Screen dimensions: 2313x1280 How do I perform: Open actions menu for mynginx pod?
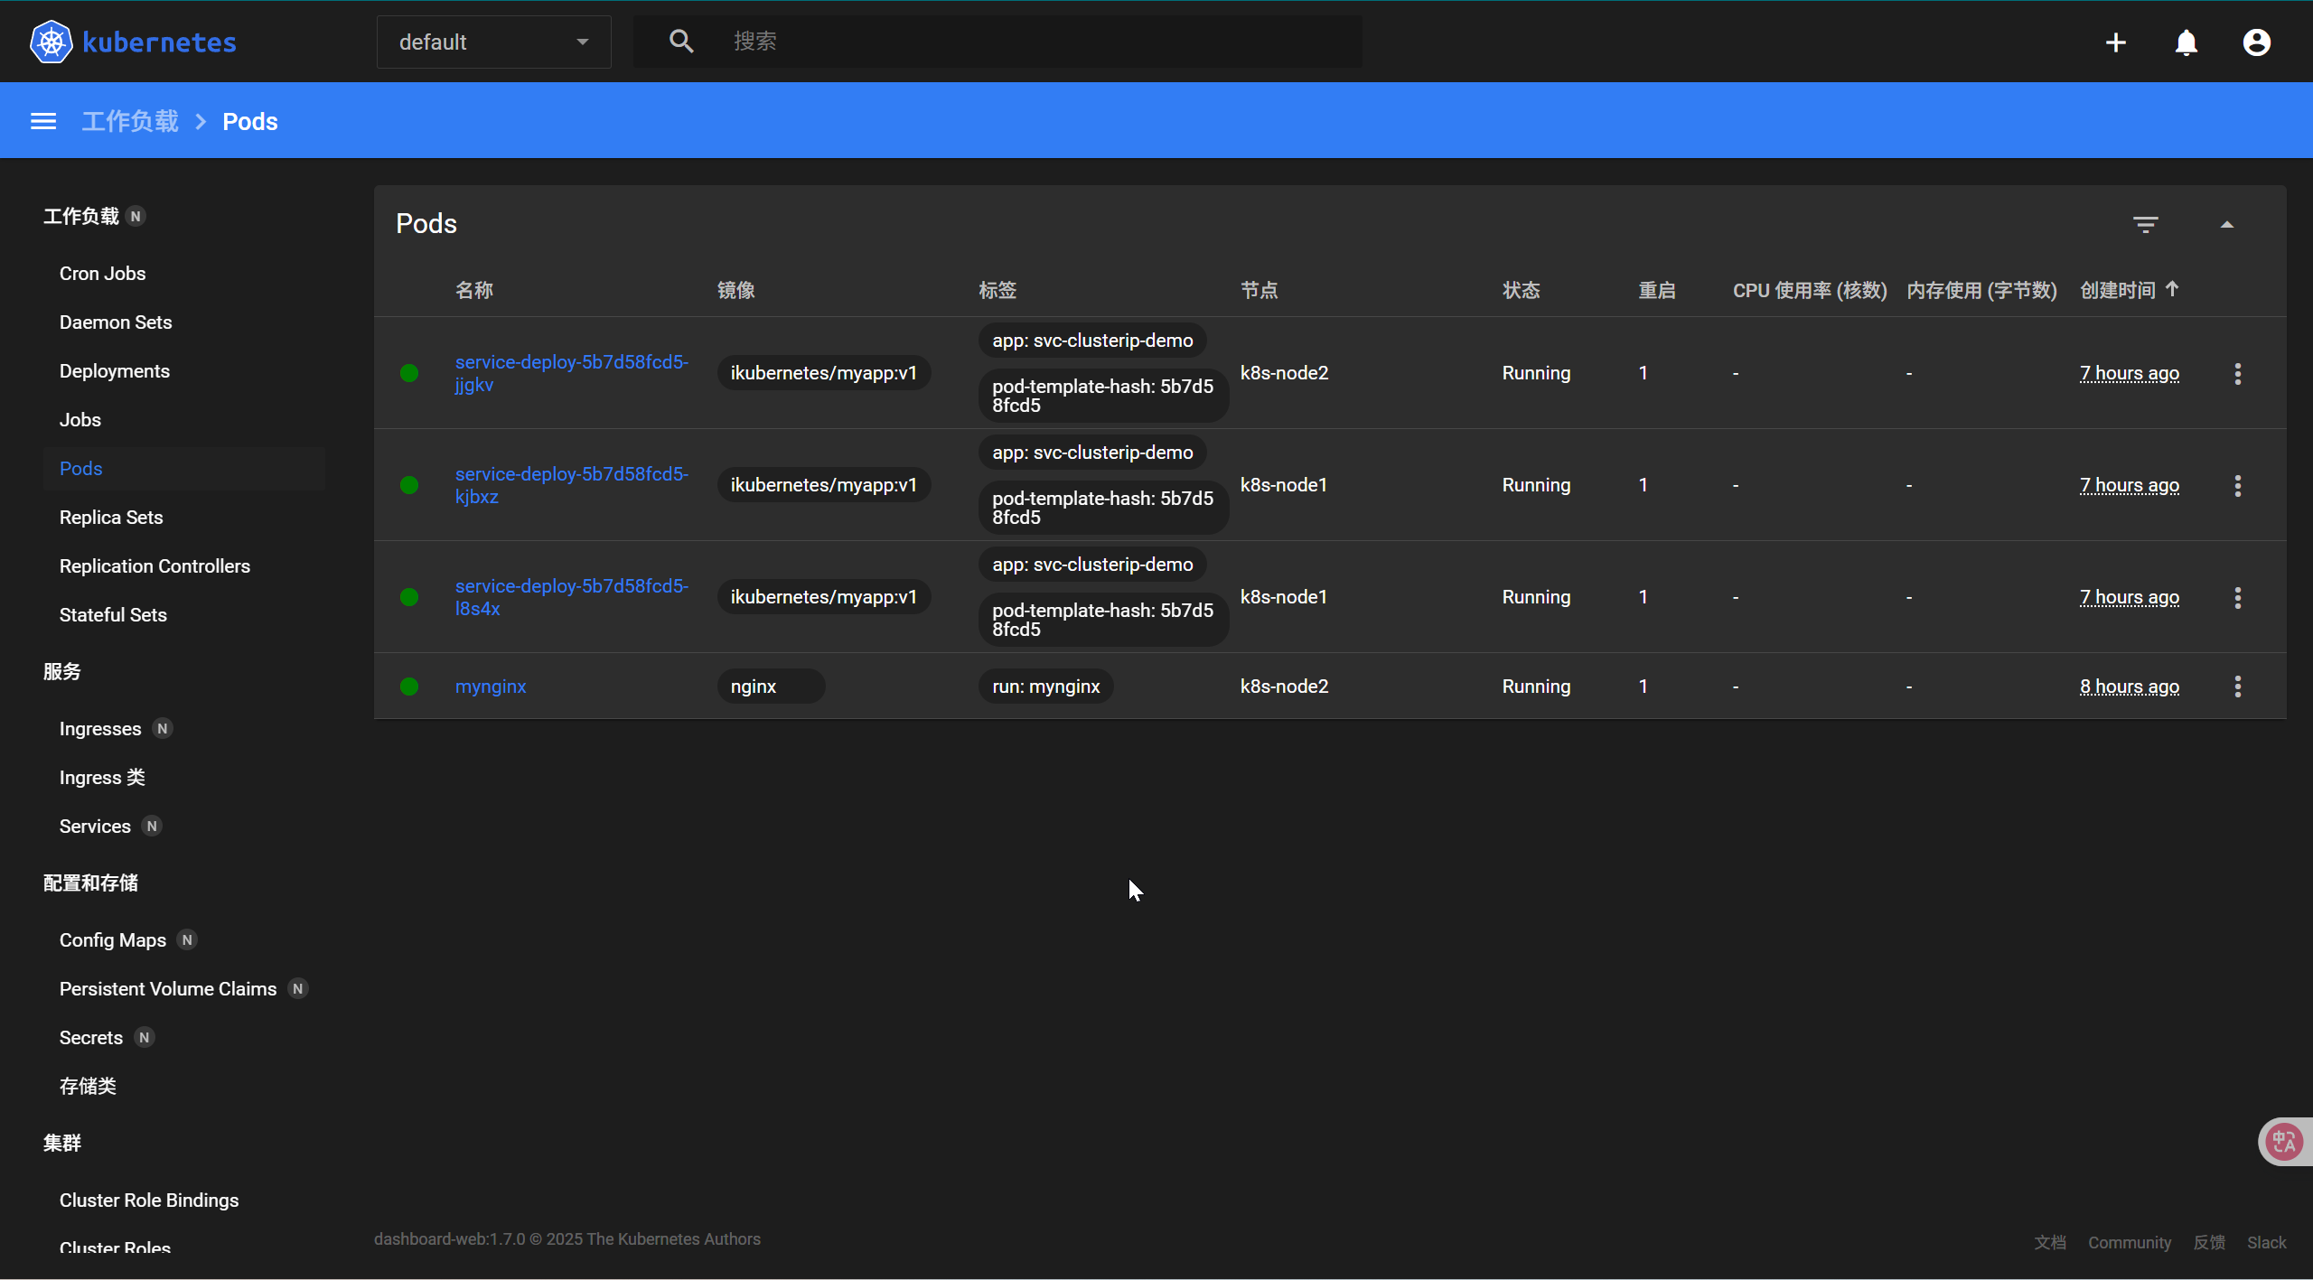coord(2237,687)
